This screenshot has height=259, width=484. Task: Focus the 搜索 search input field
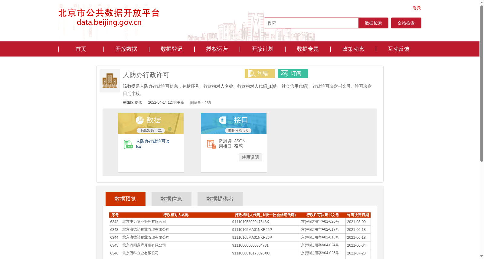(311, 23)
